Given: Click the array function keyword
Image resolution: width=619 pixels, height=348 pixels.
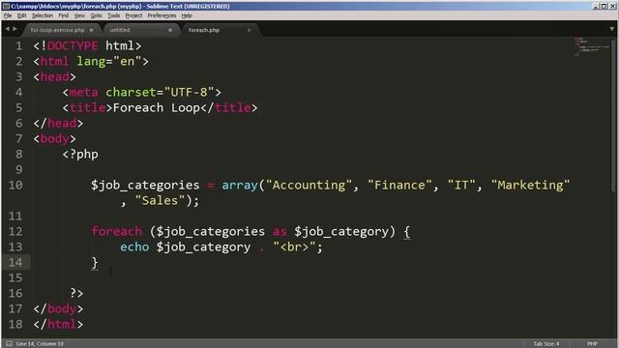Looking at the screenshot, I should tap(240, 185).
